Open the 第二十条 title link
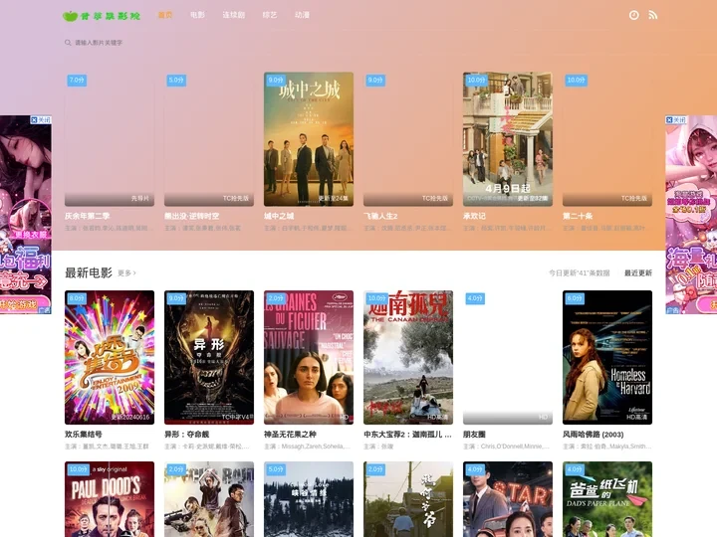Screen dimensions: 717x537 pyautogui.click(x=578, y=216)
